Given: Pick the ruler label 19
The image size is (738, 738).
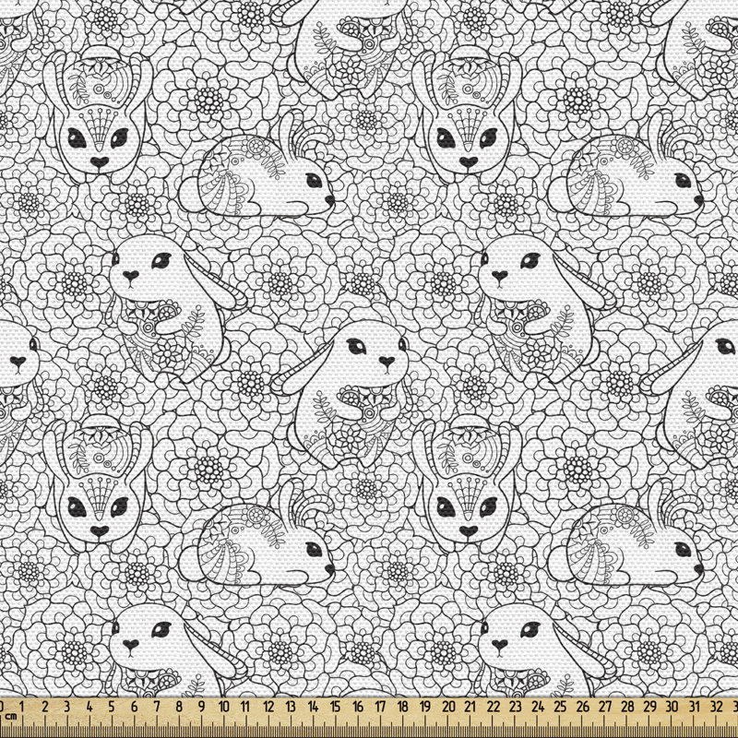Looking at the screenshot, I should [425, 707].
